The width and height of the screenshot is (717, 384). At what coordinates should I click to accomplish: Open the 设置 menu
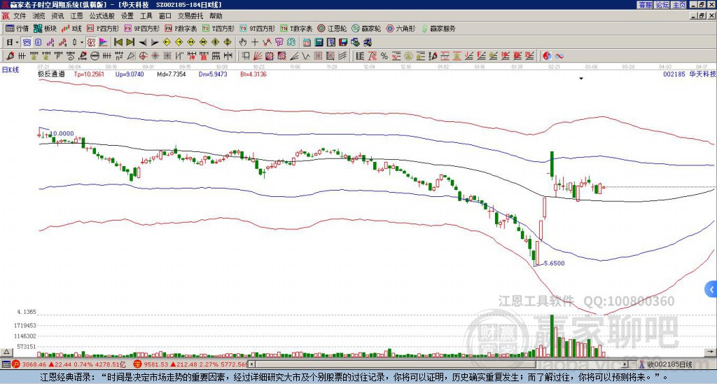coord(127,16)
